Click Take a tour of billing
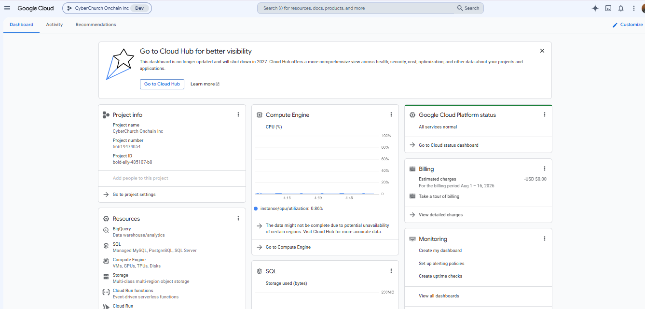645x309 pixels. click(439, 197)
